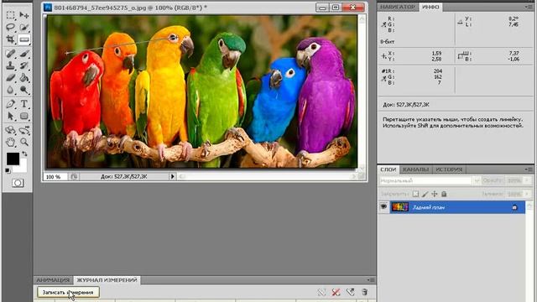Select the Eraser tool
537x302 pixels.
pyautogui.click(x=11, y=78)
